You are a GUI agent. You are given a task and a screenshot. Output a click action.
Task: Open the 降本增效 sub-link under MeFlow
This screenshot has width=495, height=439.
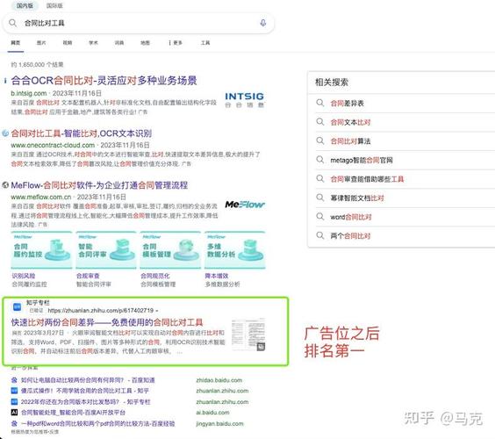pyautogui.click(x=217, y=276)
